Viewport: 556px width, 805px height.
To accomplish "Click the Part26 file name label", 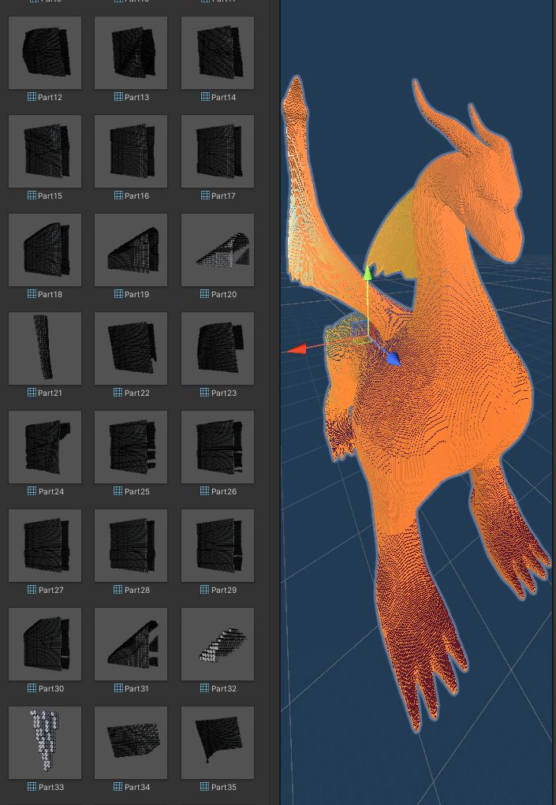I will tap(224, 491).
